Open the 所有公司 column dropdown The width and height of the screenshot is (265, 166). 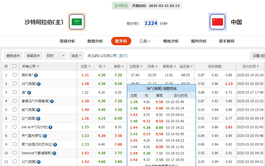(37, 66)
